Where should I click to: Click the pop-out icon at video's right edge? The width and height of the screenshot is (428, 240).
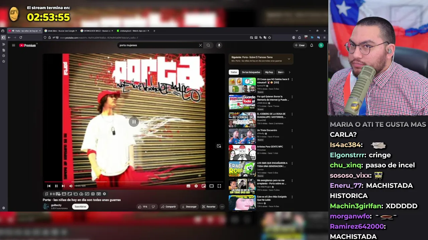[219, 146]
